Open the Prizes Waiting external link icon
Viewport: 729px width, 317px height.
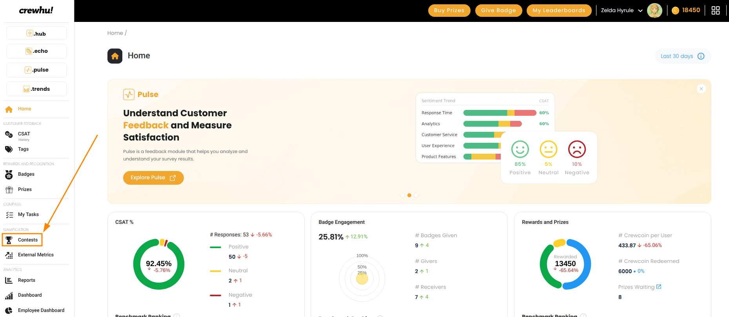pos(659,287)
